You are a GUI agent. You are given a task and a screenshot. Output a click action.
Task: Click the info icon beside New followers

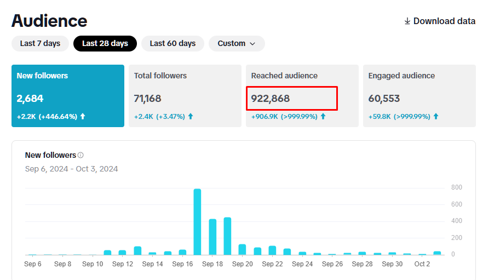(x=81, y=156)
